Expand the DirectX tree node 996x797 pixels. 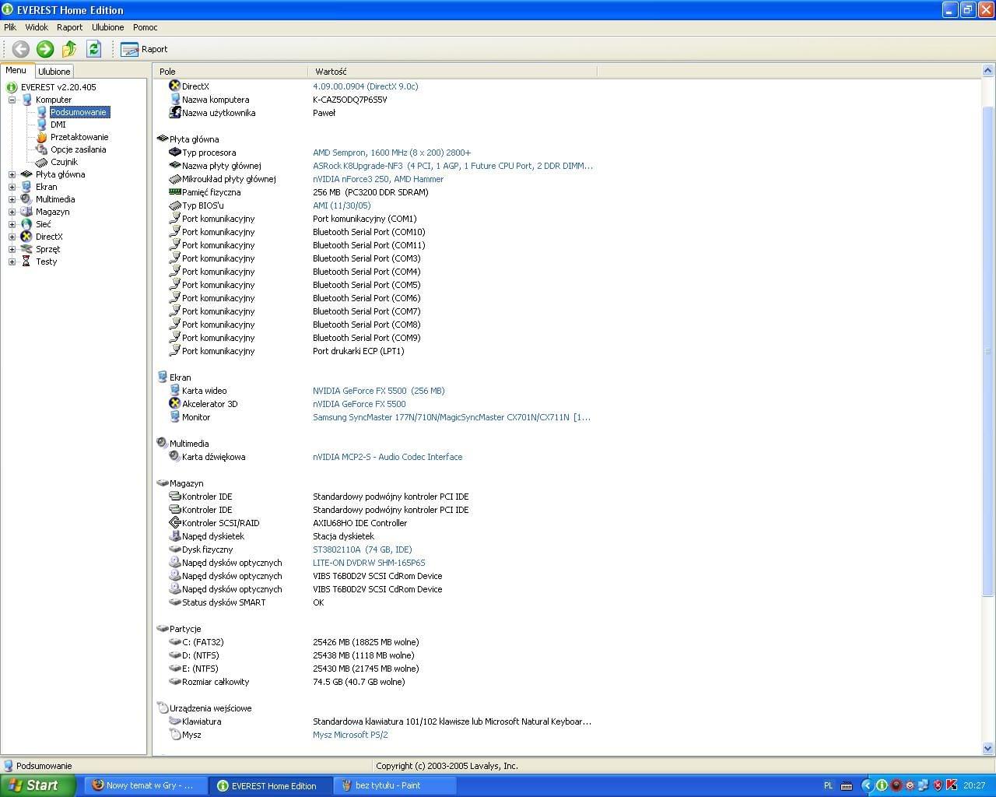click(x=12, y=237)
